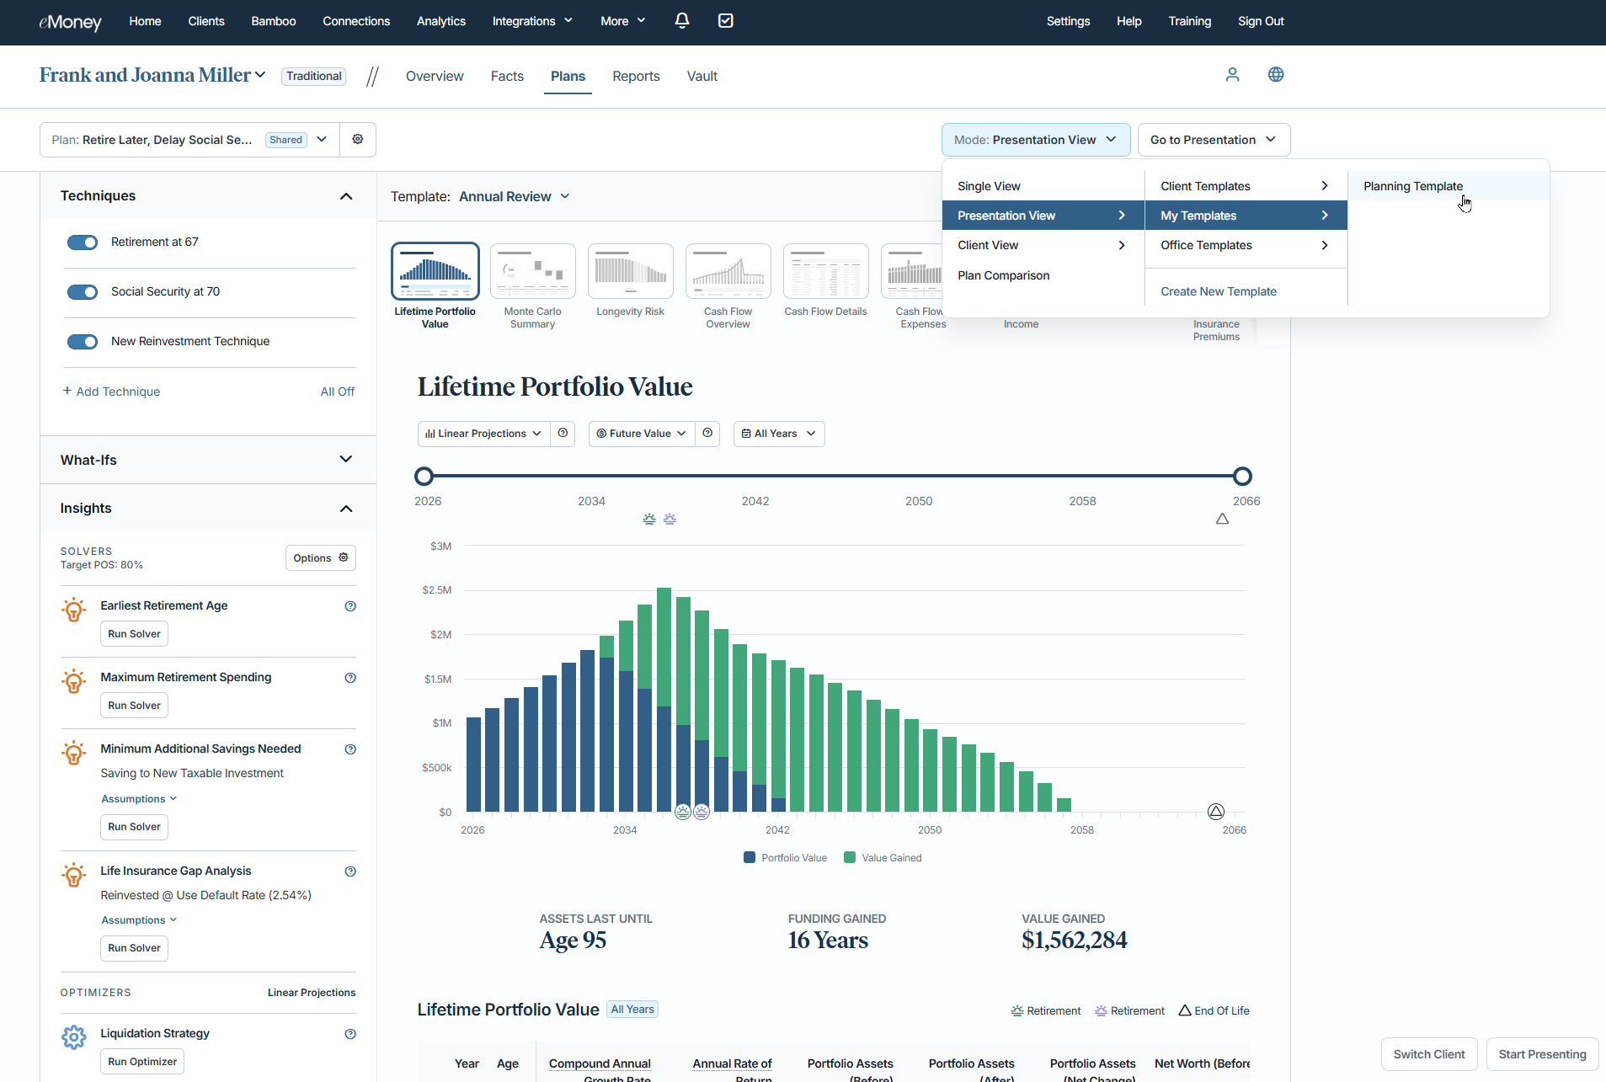Open the Liquidation Strategy optimizer gear icon
The width and height of the screenshot is (1606, 1082).
coord(74,1037)
